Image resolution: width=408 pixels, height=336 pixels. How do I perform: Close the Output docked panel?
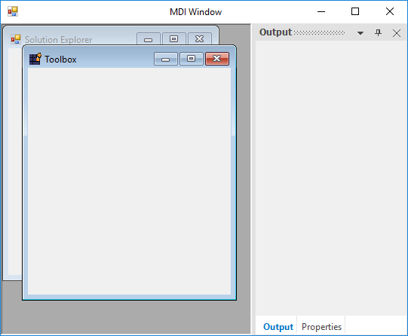[x=397, y=33]
